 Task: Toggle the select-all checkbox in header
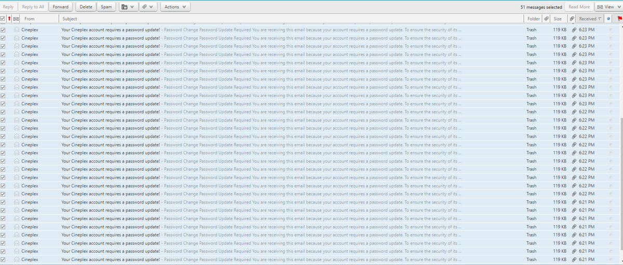click(x=3, y=19)
